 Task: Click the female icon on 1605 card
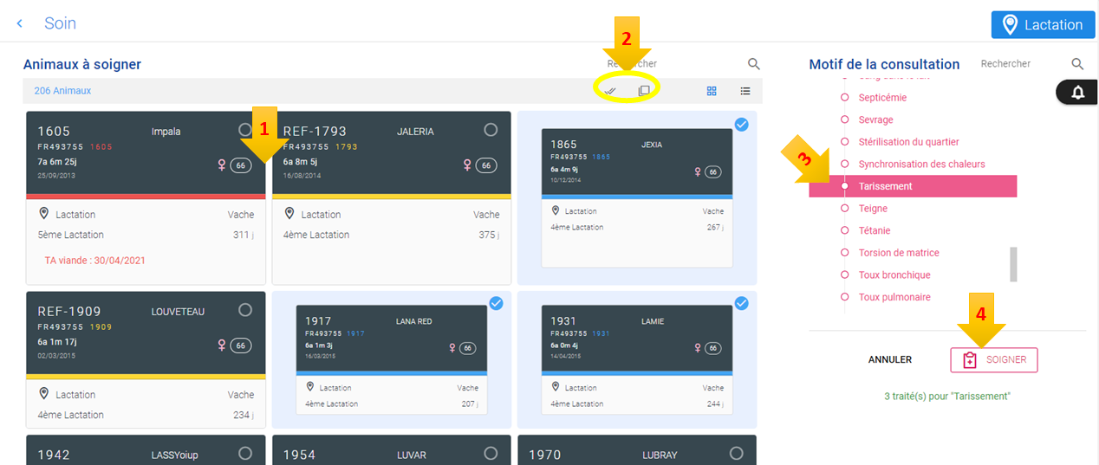tap(221, 165)
